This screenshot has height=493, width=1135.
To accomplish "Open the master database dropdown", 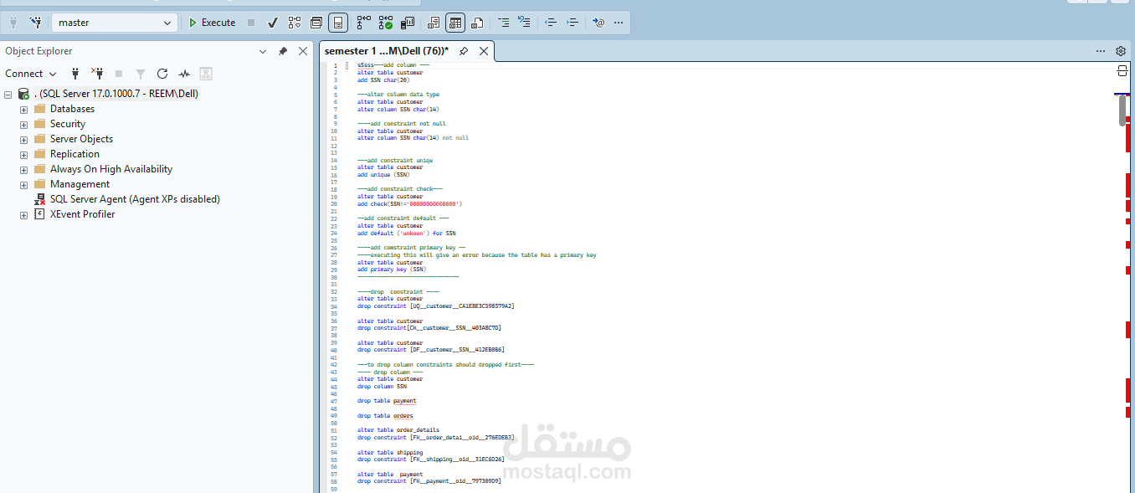I will click(x=114, y=23).
